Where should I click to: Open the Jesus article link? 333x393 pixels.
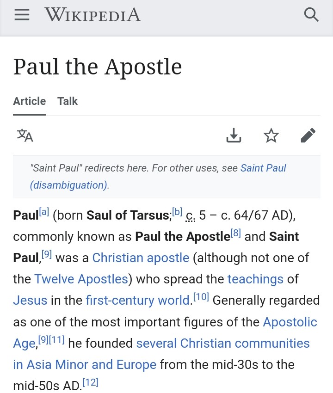pyautogui.click(x=30, y=300)
